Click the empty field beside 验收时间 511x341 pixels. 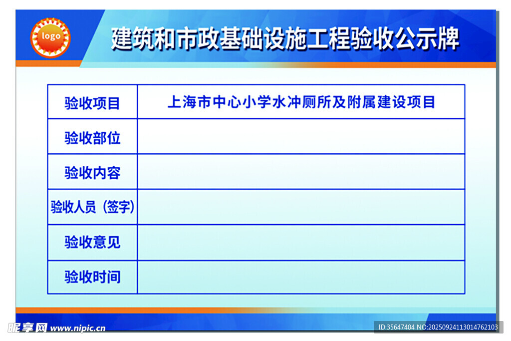[x=301, y=277]
